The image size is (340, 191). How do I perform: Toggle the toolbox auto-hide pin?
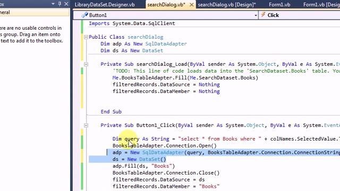coord(59,4)
